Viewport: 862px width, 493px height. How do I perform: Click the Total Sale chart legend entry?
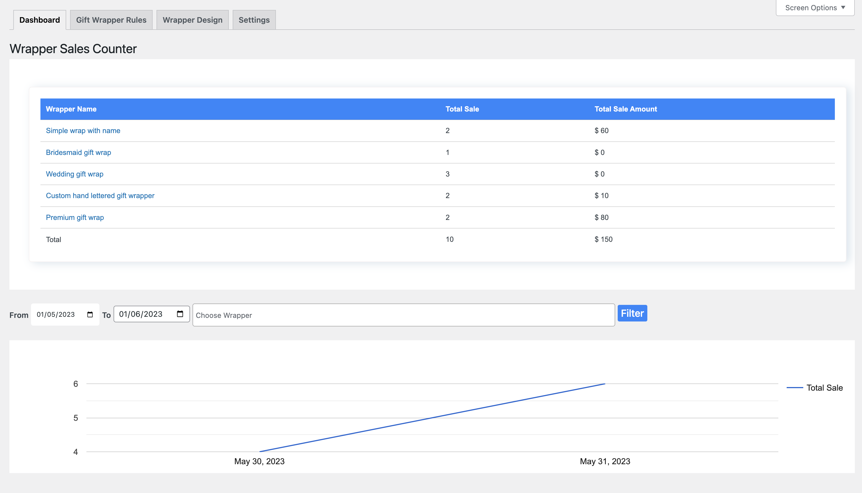pos(824,388)
